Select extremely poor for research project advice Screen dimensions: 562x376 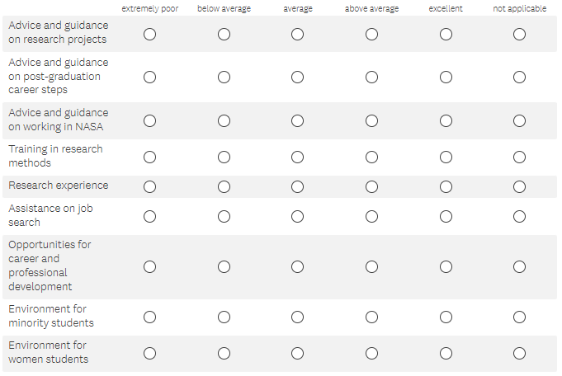pos(149,35)
